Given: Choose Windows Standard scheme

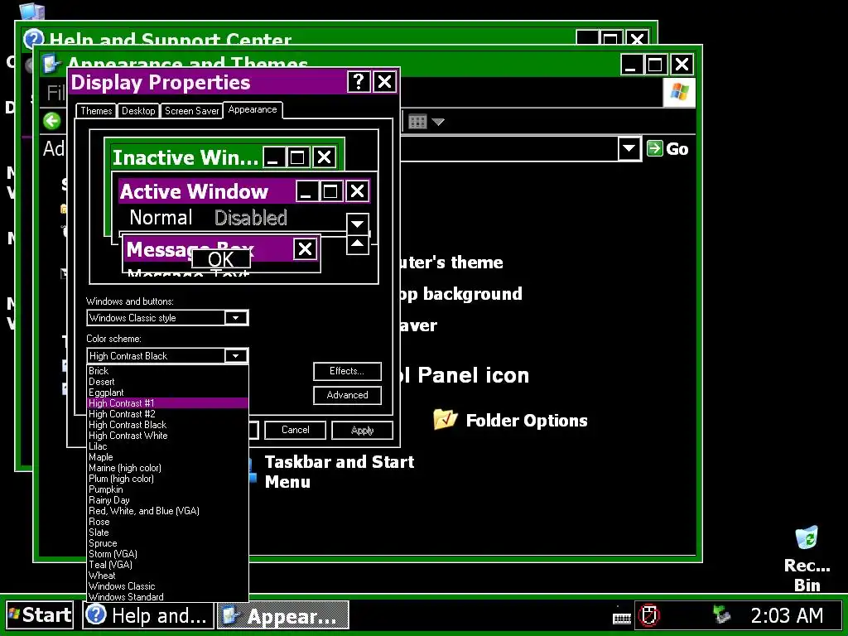Looking at the screenshot, I should pos(167,596).
